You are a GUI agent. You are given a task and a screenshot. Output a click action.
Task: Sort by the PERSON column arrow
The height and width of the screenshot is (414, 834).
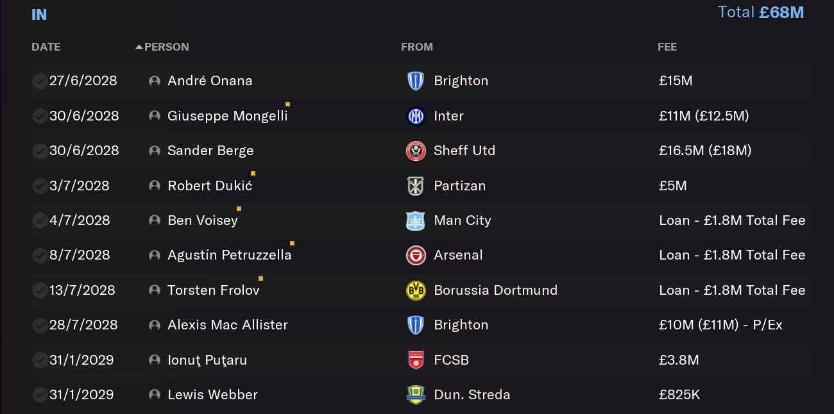pyautogui.click(x=139, y=47)
